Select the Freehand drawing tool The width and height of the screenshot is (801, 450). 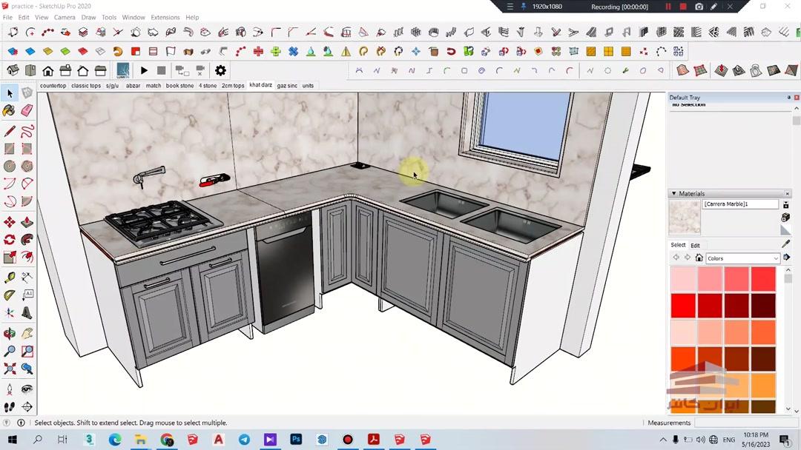point(27,131)
